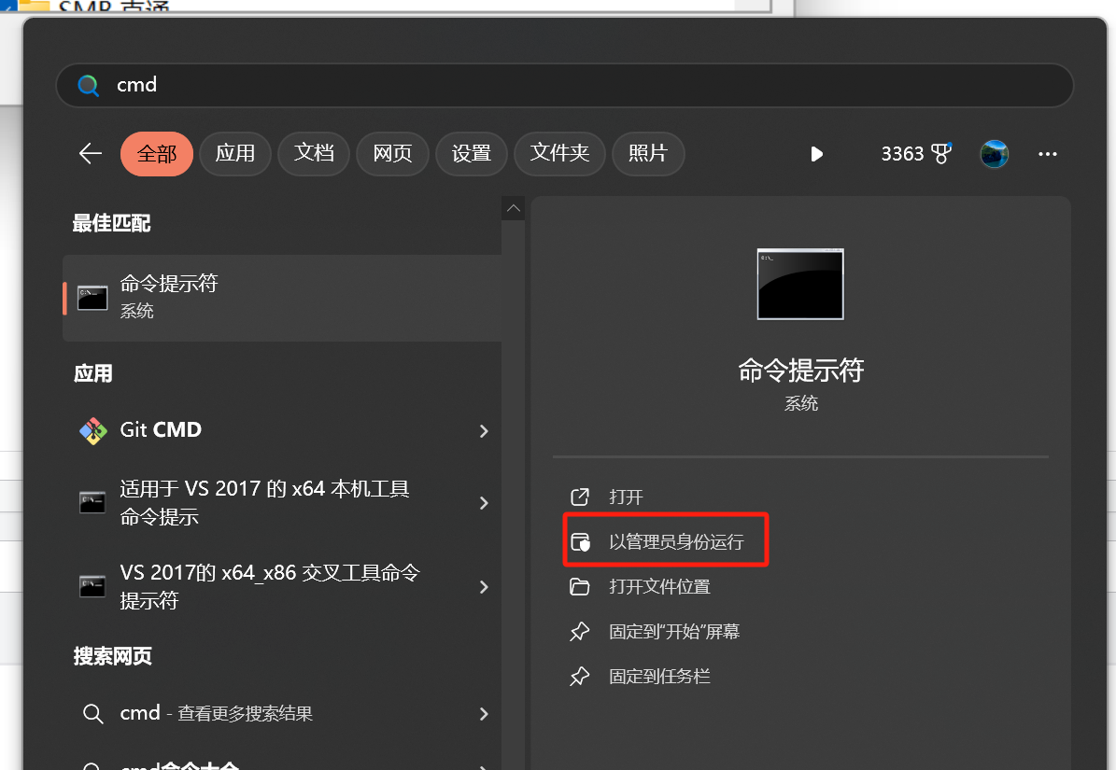Open cmd - 查看更多搜索结果 web search
The height and width of the screenshot is (770, 1116).
282,713
